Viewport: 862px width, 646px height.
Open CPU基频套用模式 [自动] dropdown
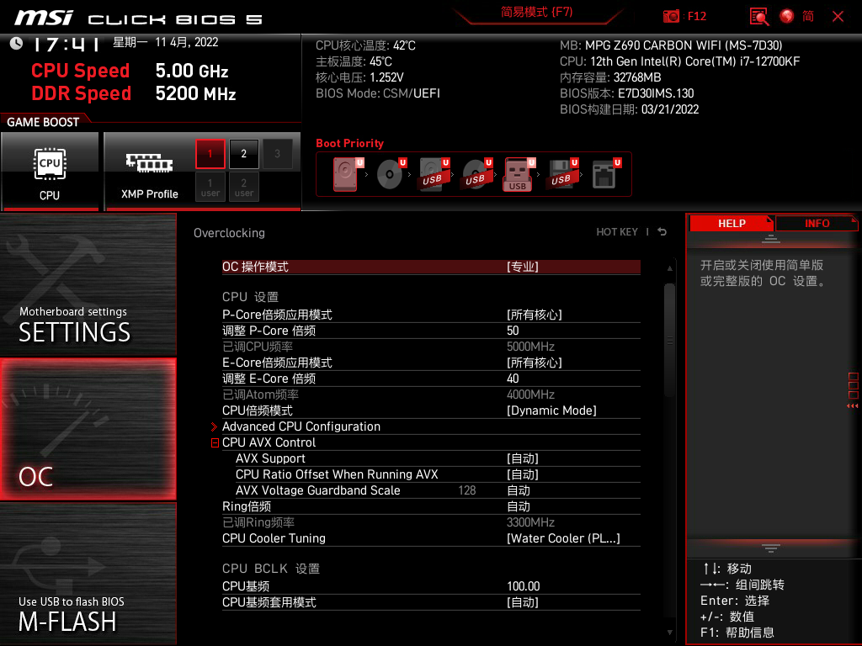pos(431,602)
